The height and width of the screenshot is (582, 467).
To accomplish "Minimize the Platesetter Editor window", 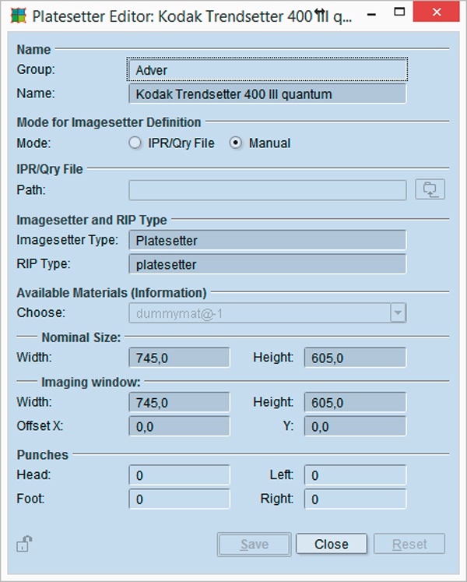I will [x=371, y=14].
